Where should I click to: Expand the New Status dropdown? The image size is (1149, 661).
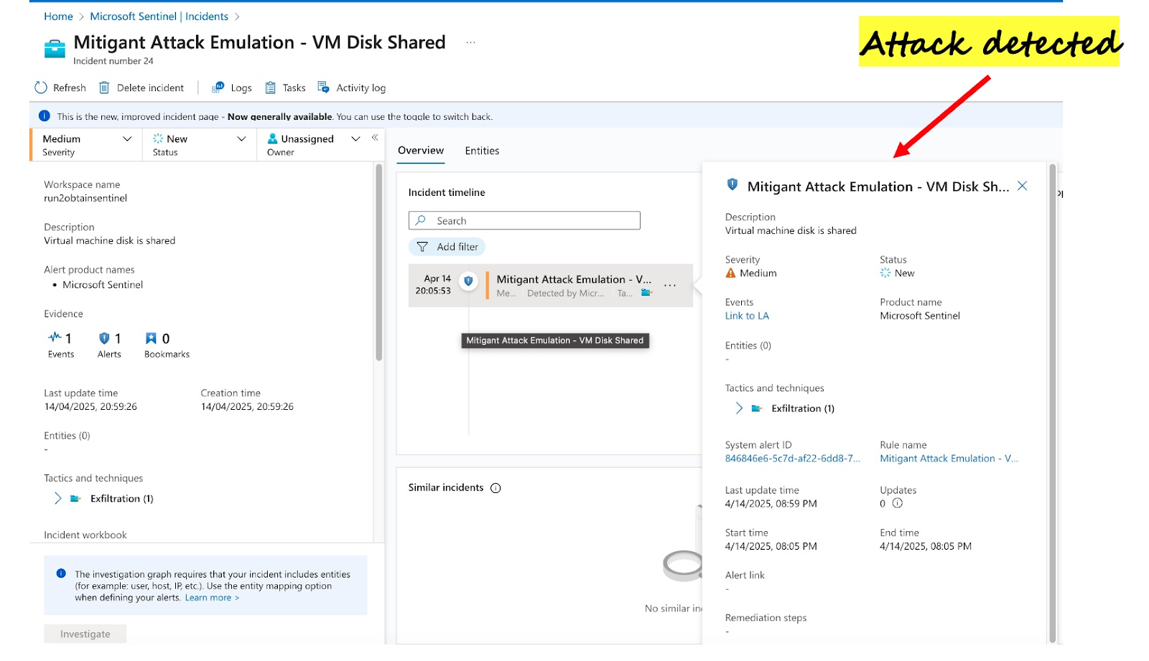click(x=241, y=139)
